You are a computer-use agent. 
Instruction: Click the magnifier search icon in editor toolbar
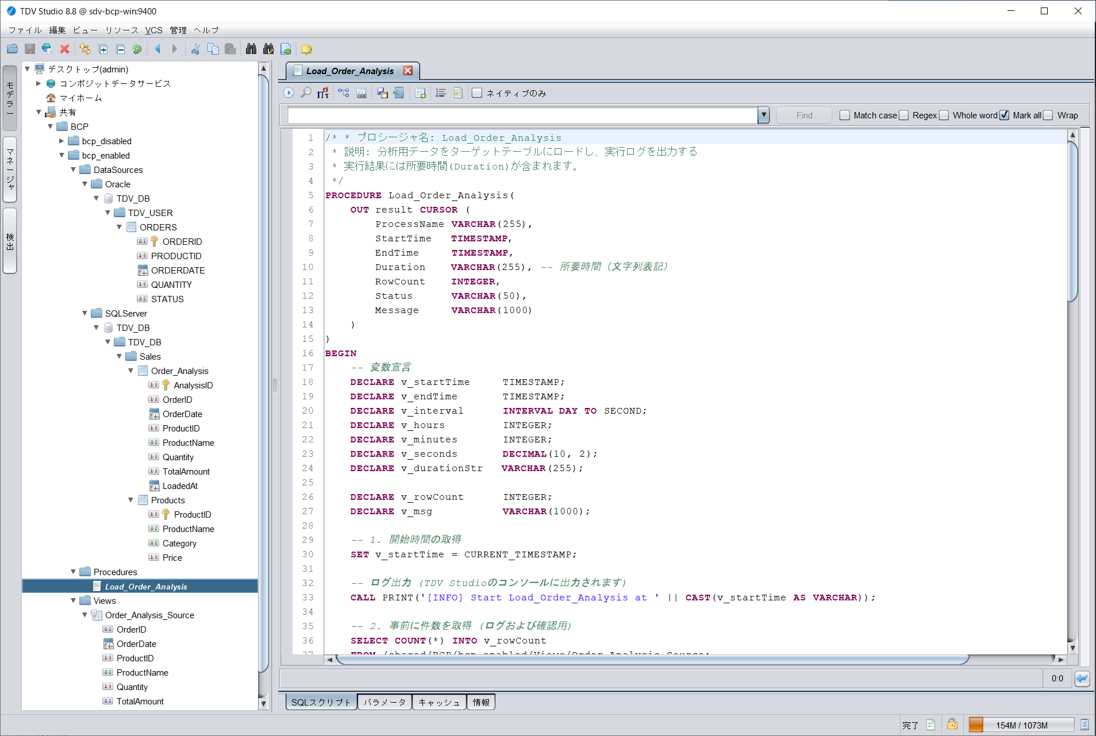[306, 93]
